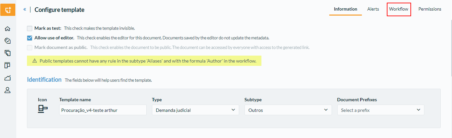Screen dimensions: 452x138
Task: Open the Home icon in sidebar
Action: coord(8,29)
